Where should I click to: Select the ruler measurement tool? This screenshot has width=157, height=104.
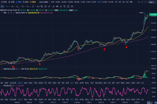tap(49, 6)
